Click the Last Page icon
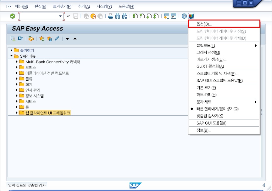The height and width of the screenshot is (191, 272). tap(156, 16)
